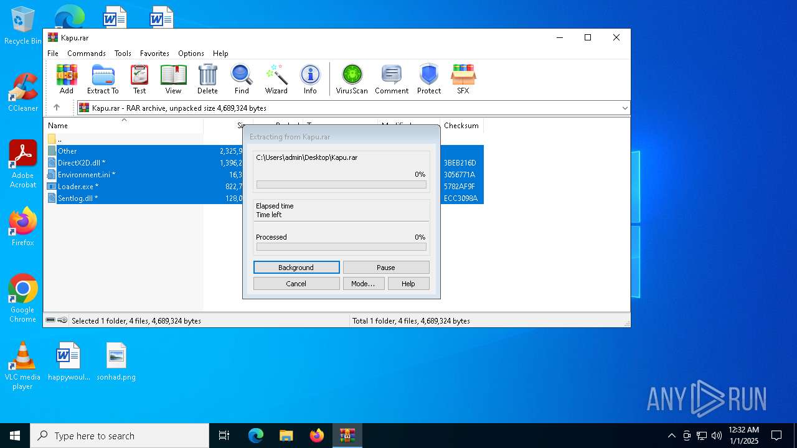
Task: Add a Comment to archive
Action: (x=392, y=79)
